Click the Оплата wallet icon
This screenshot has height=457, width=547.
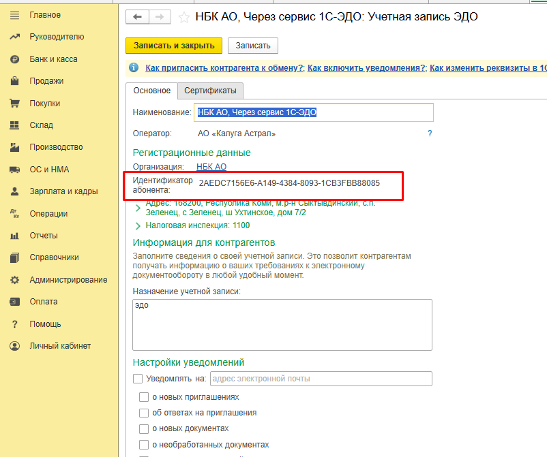coord(14,302)
